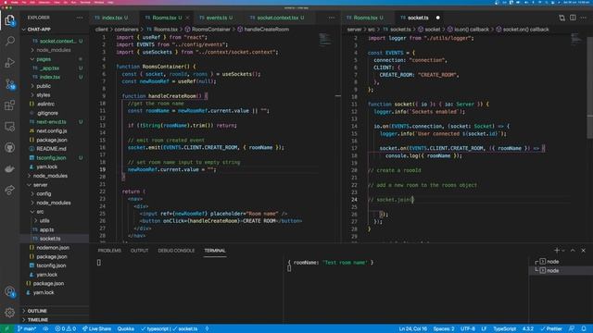Open the Search view in activity bar
The height and width of the screenshot is (333, 593).
tap(10, 41)
